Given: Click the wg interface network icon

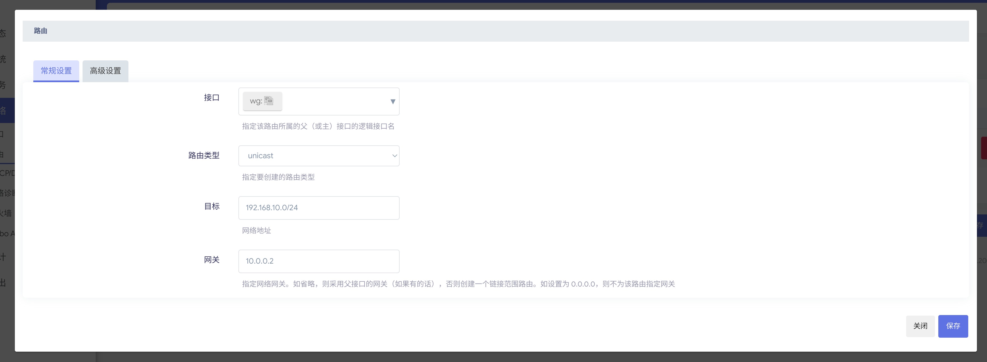Looking at the screenshot, I should pyautogui.click(x=269, y=101).
